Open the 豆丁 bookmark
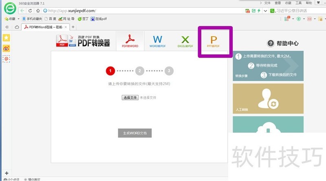The image size is (326, 181). tap(83, 19)
